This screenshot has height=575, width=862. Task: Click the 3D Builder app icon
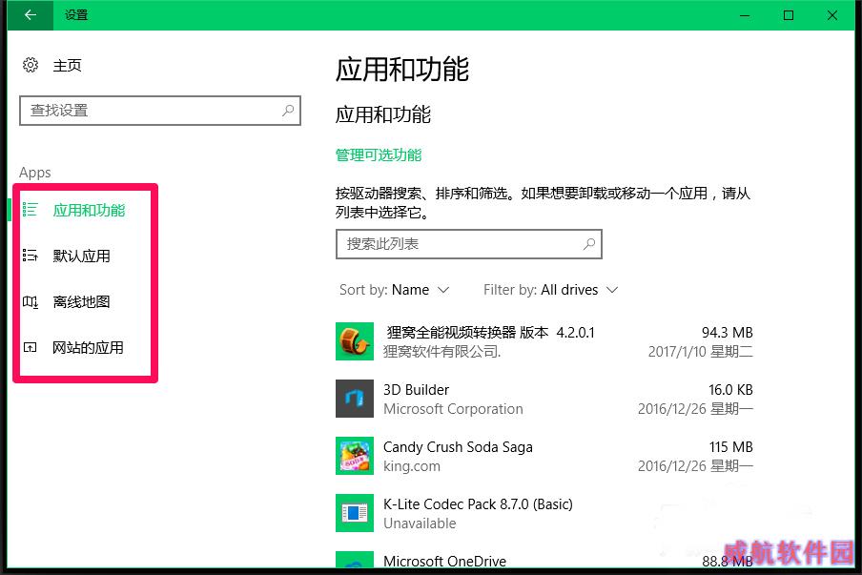(x=355, y=399)
